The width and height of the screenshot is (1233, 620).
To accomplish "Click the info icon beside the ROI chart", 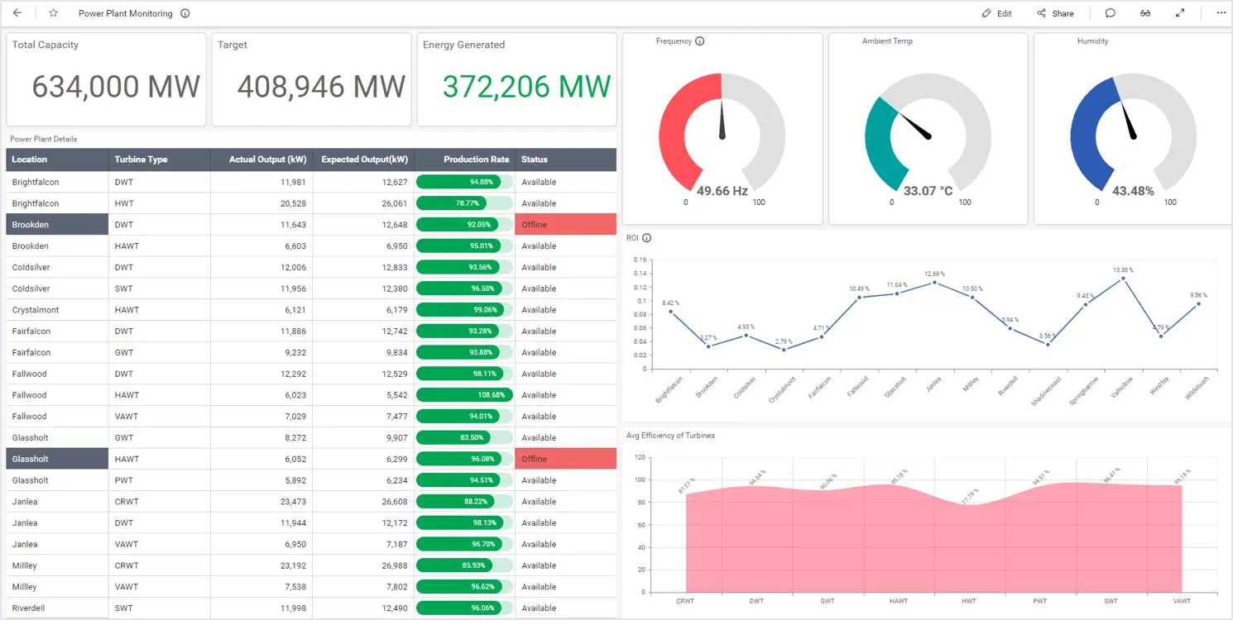I will pos(645,237).
